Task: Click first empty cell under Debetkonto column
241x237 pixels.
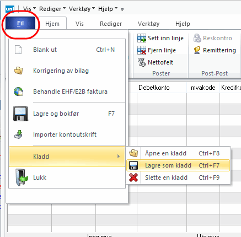Action: click(162, 99)
